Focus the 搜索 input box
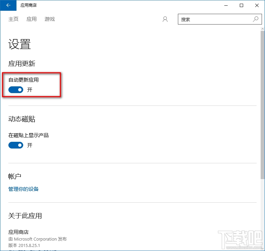Image resolution: width=265 pixels, height=251 pixels. click(215, 19)
